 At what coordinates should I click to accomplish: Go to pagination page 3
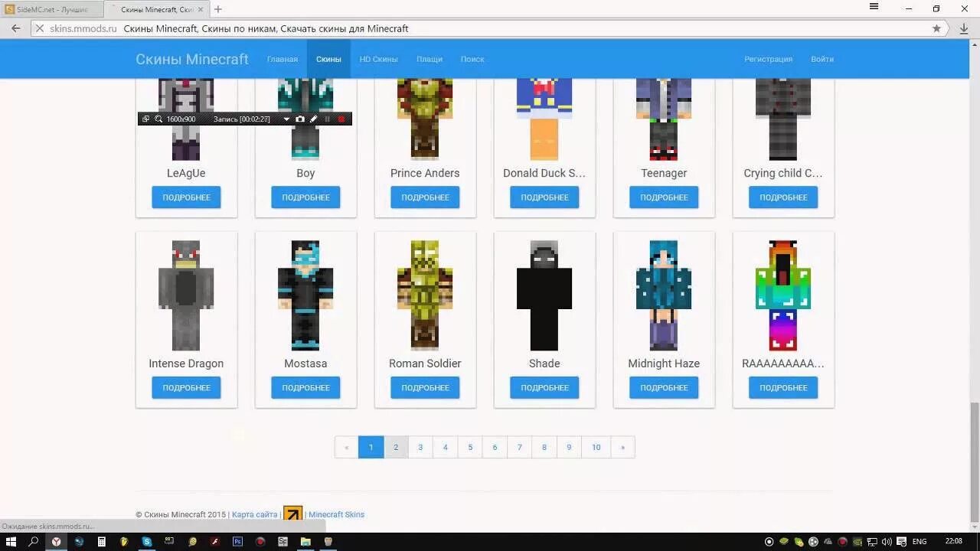[x=420, y=448]
